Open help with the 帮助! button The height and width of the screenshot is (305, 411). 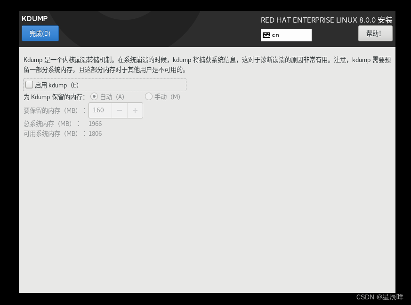[x=375, y=33]
